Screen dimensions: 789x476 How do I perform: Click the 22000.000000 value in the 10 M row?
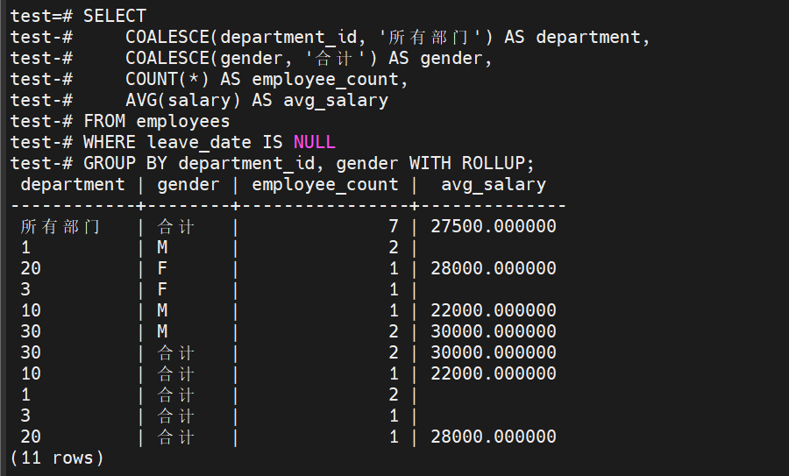(493, 310)
